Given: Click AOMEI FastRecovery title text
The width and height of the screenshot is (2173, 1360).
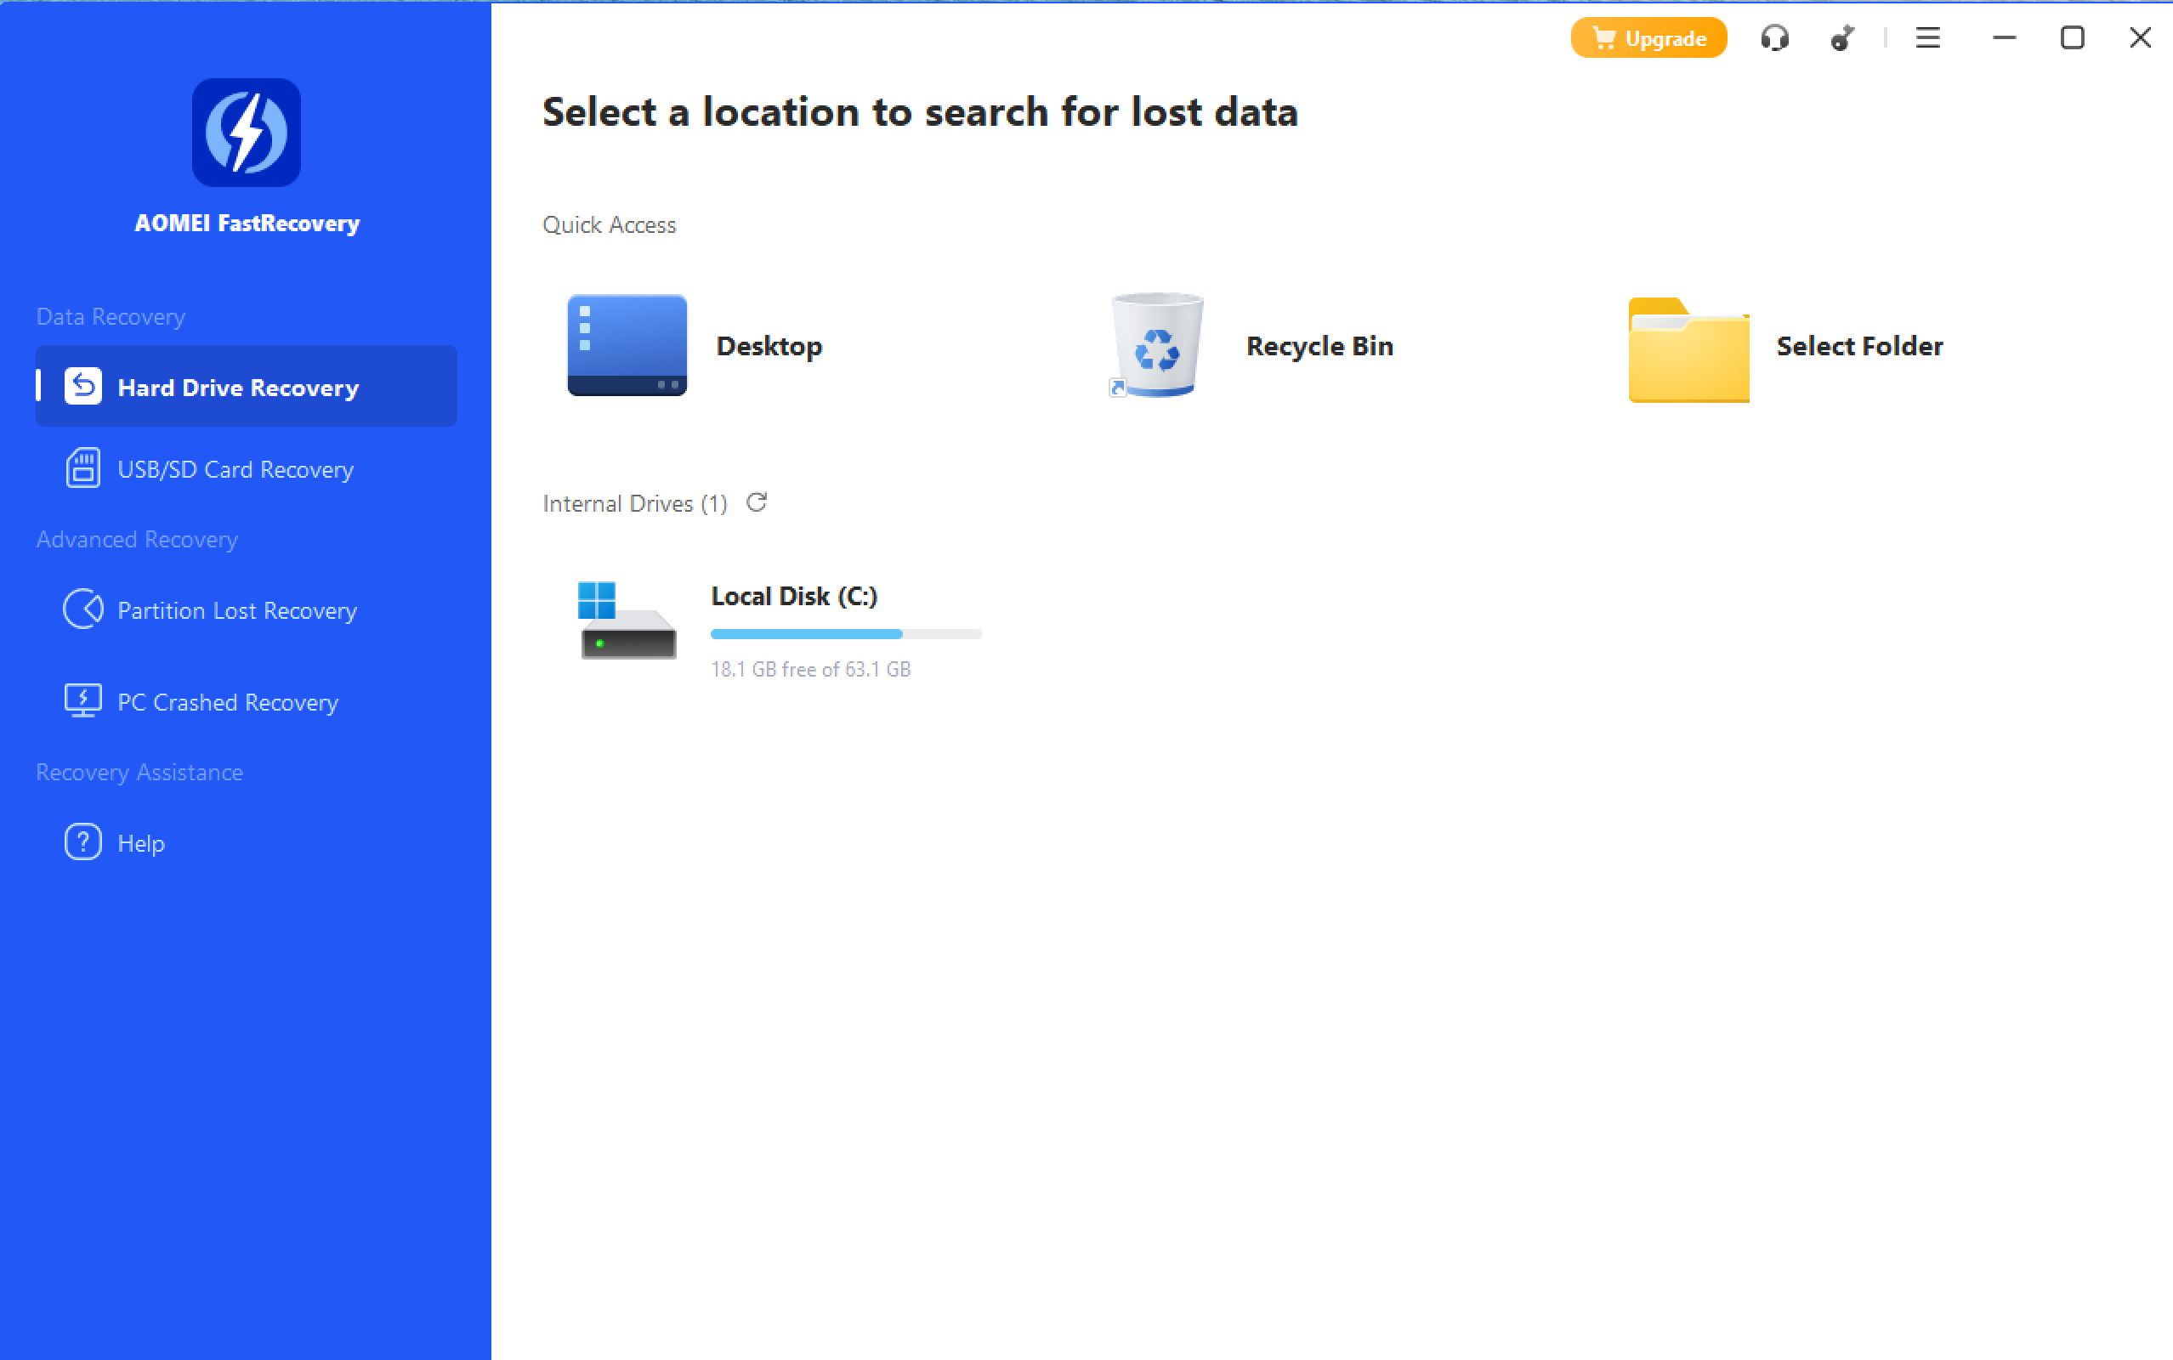Looking at the screenshot, I should 247,223.
